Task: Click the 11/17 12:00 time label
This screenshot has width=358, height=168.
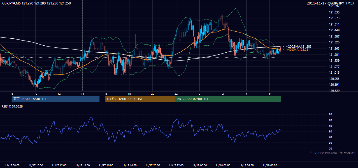Action: (x=59, y=165)
